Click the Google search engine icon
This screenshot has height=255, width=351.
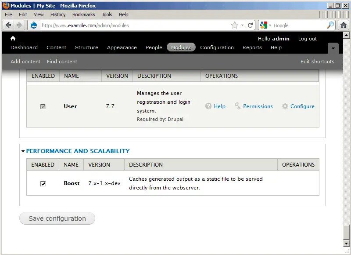tap(264, 25)
